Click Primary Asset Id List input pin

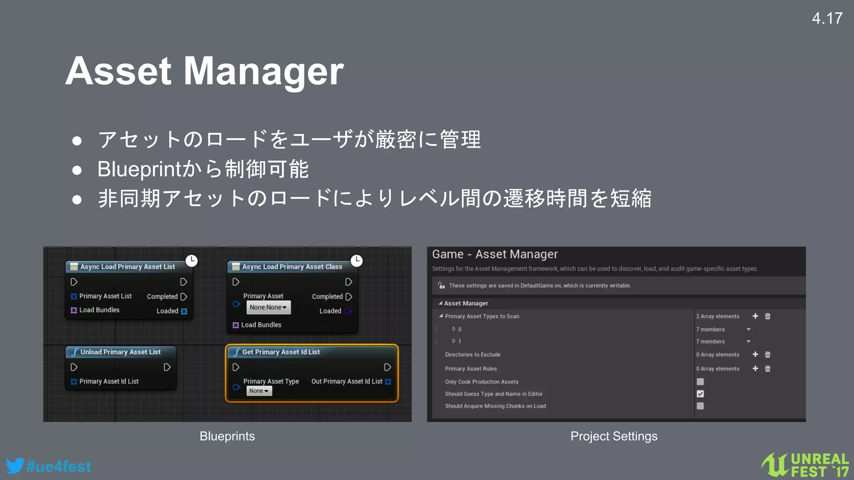[74, 382]
